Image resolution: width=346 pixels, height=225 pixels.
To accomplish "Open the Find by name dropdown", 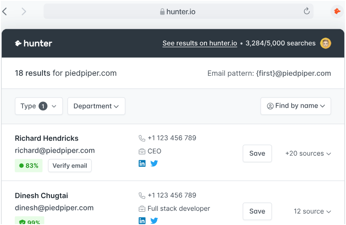I will (296, 106).
